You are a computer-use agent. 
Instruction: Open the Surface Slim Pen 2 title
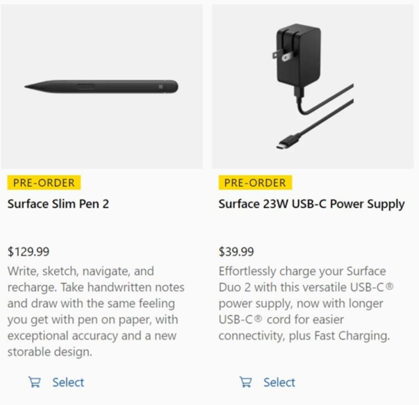point(58,204)
